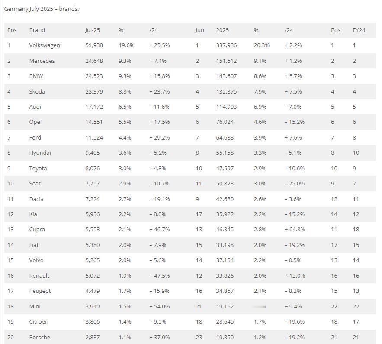This screenshot has width=382, height=344.
Task: Click the Jun column header
Action: pos(200,30)
